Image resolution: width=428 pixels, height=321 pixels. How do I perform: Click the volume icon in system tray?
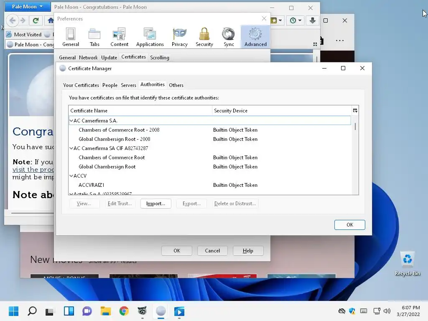point(387,311)
